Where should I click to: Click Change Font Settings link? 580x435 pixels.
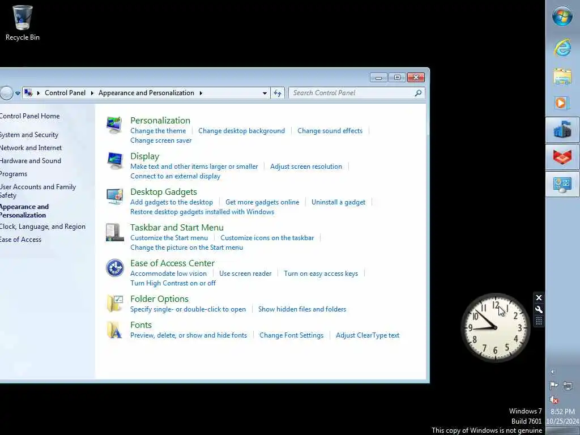(x=292, y=335)
